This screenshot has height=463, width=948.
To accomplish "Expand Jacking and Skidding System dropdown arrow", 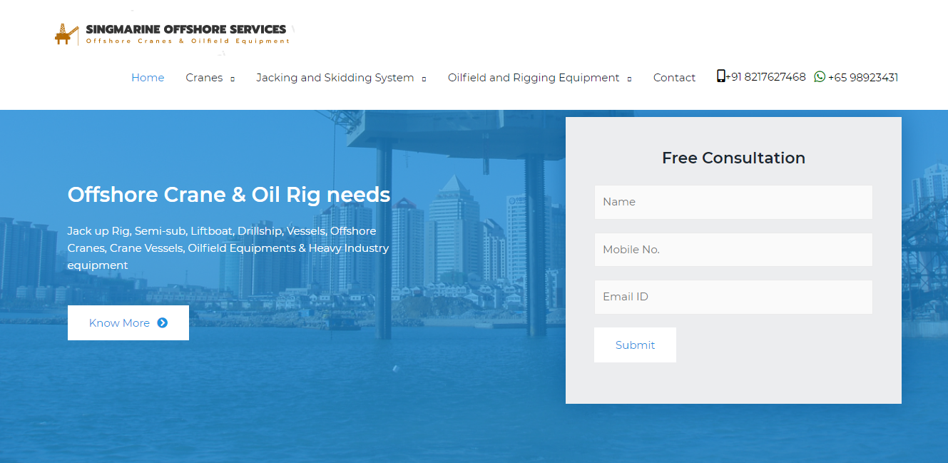I will click(424, 78).
